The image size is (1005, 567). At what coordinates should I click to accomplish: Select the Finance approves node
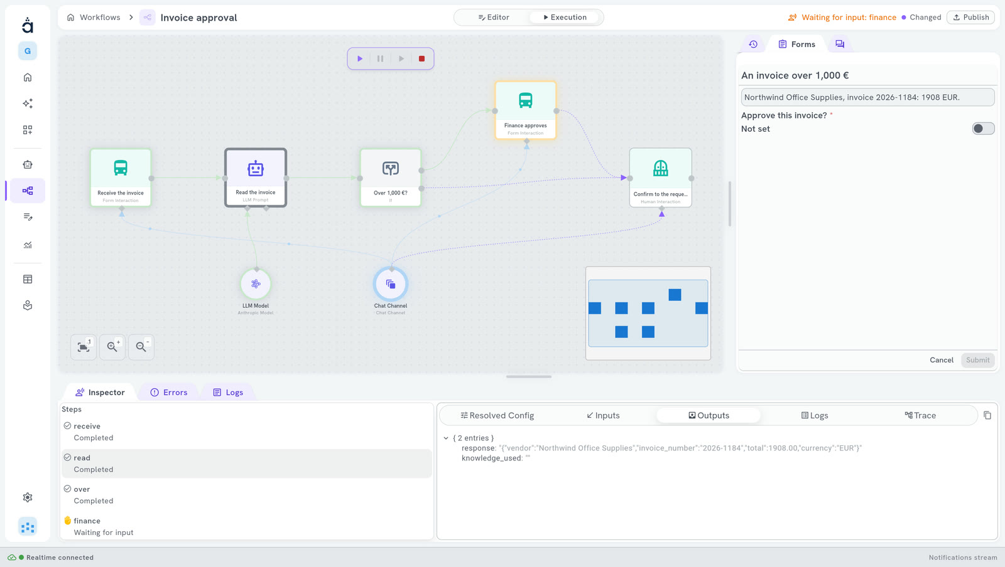(x=526, y=110)
